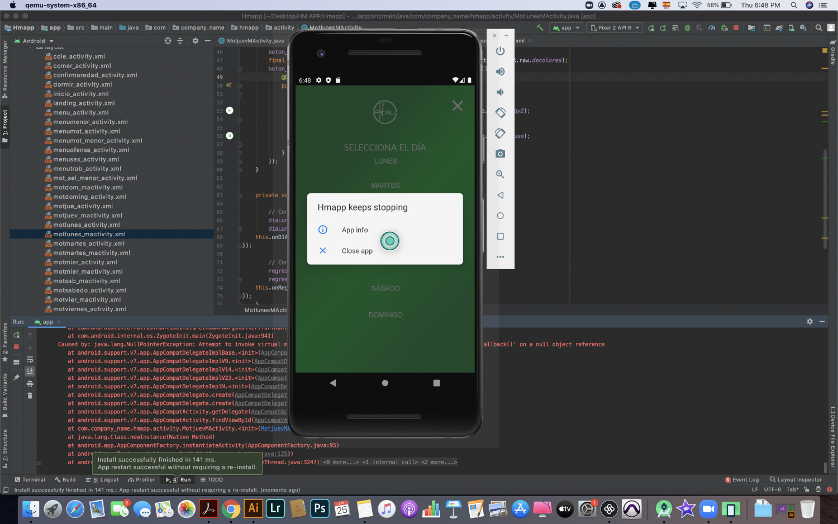838x524 pixels.
Task: Click Close app in crash dialog
Action: click(x=357, y=251)
